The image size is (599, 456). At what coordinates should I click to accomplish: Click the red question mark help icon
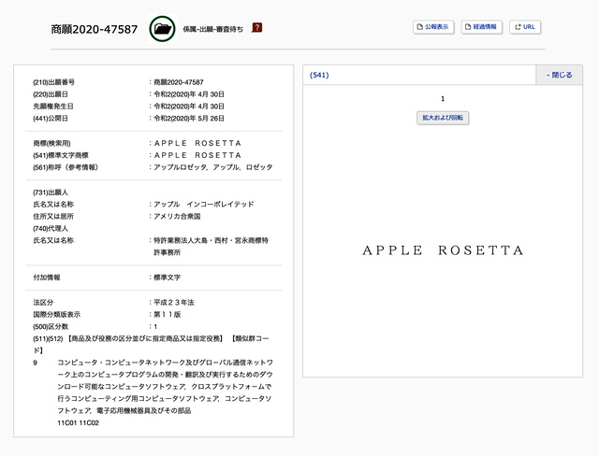coord(257,27)
